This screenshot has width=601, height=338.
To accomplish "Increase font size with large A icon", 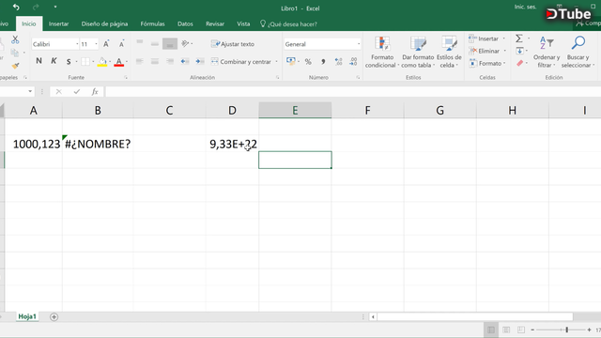I will click(106, 44).
